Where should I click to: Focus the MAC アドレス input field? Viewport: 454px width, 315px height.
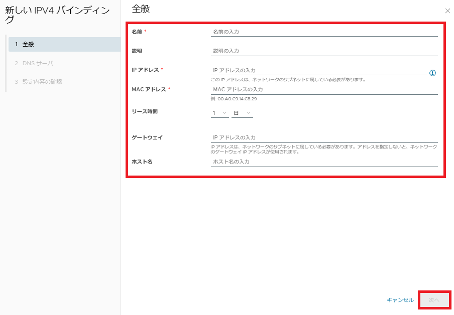(x=324, y=90)
